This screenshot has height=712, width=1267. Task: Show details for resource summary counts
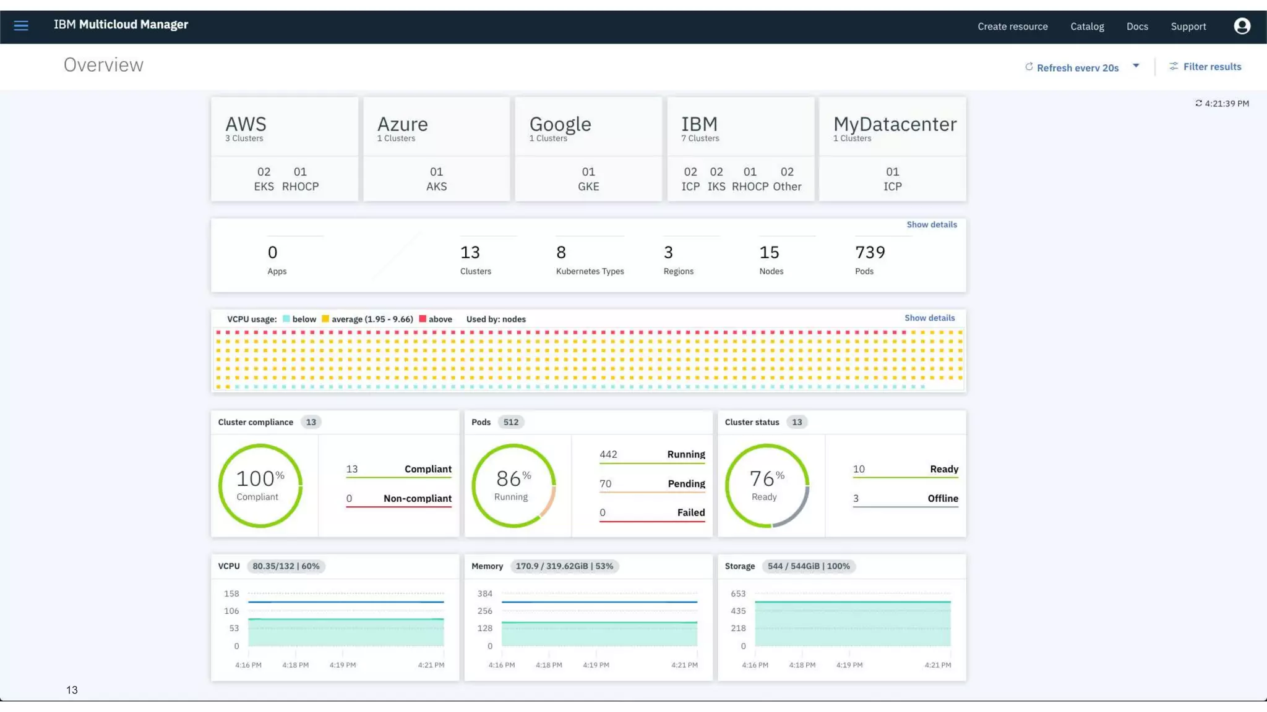[x=931, y=224]
